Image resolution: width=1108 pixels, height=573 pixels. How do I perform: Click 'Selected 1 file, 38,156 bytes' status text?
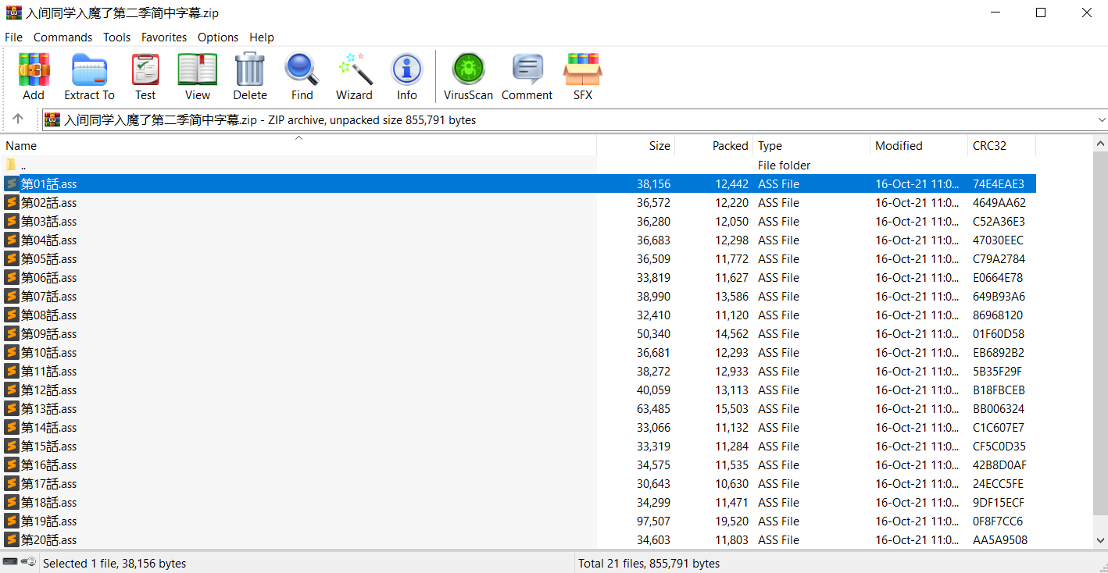(x=114, y=563)
